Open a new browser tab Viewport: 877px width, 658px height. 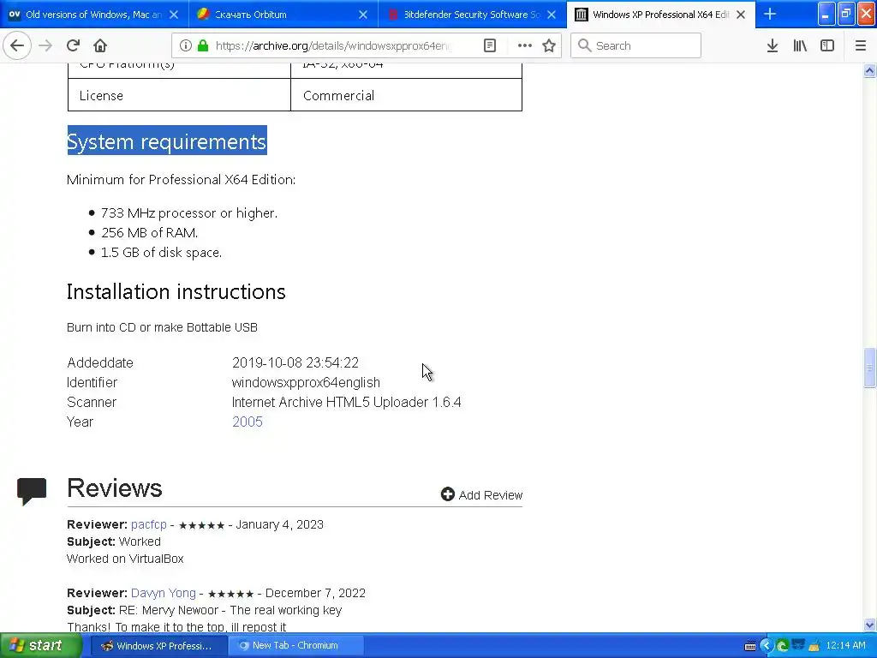click(x=770, y=14)
